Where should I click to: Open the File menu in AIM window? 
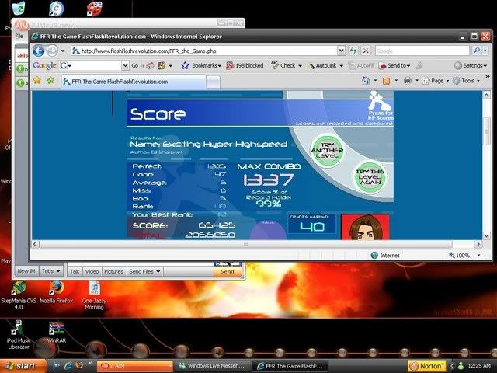coord(19,36)
